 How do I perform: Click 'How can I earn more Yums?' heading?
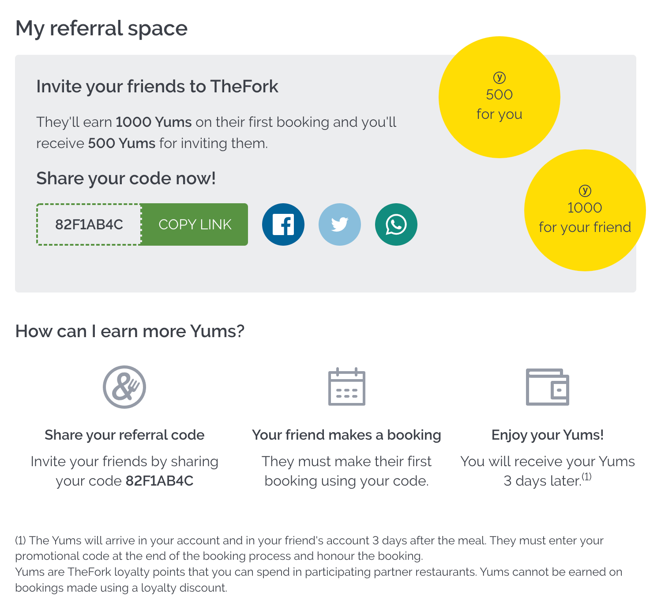130,331
